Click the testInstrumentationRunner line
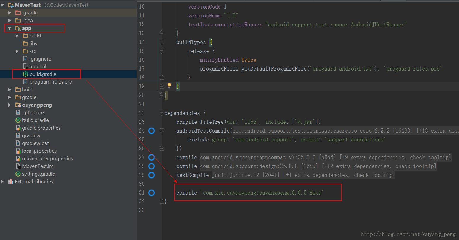459x240 pixels. click(x=297, y=25)
